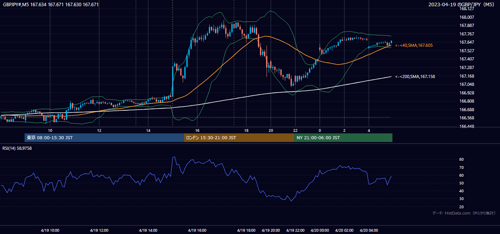Click the RSI scale value 50
This screenshot has width=500, height=234.
tap(462, 183)
